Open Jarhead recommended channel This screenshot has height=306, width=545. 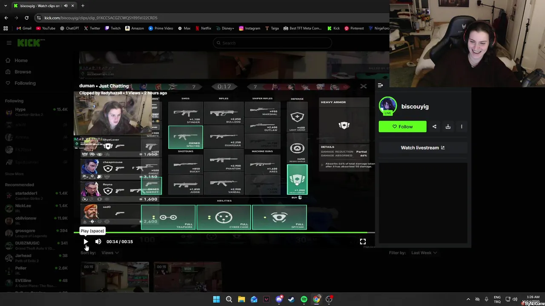36,258
